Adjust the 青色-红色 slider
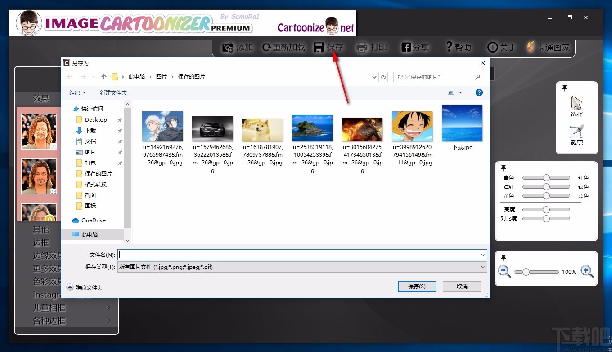 (546, 178)
